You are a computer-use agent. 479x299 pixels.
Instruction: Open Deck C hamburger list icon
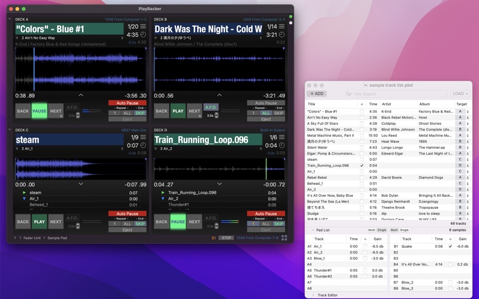143,138
